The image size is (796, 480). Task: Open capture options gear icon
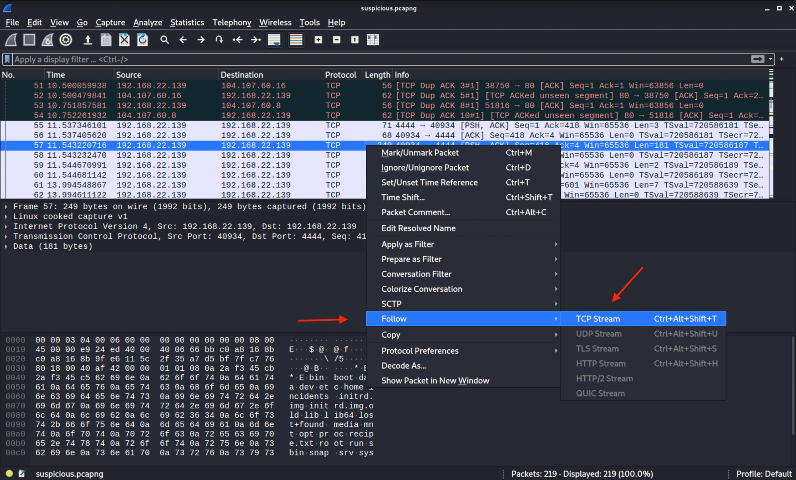tap(66, 40)
